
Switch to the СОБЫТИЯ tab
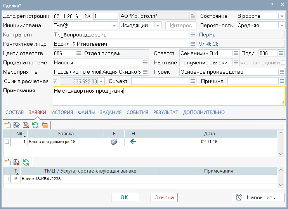pos(137,112)
